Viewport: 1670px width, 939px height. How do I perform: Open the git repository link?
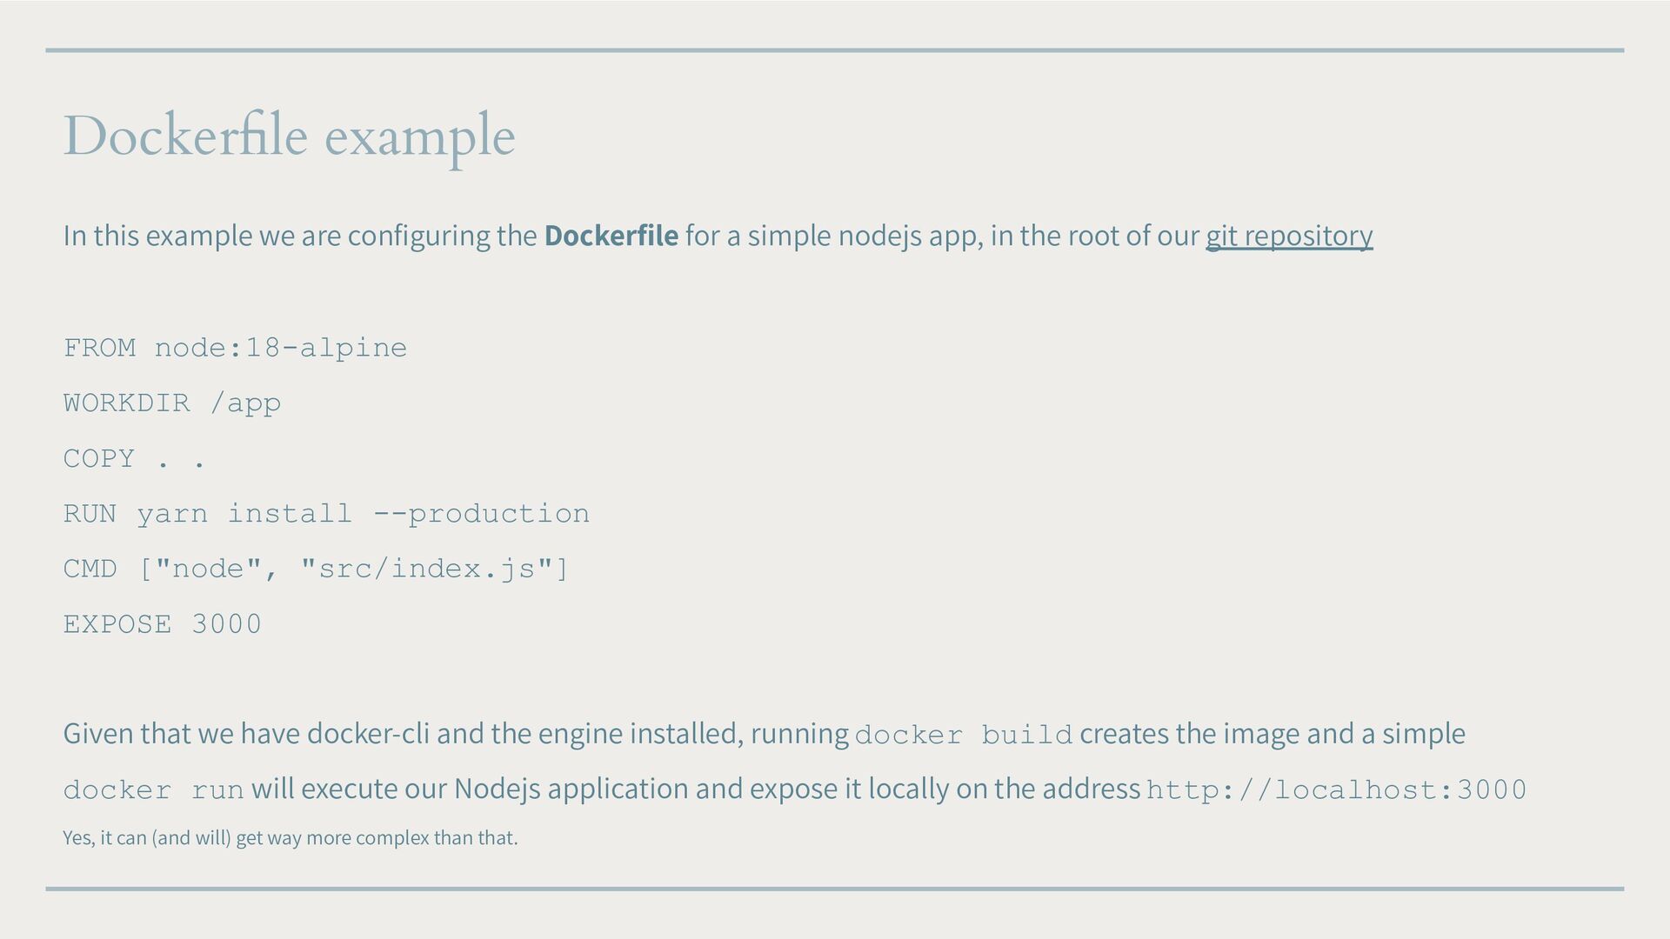tap(1289, 236)
